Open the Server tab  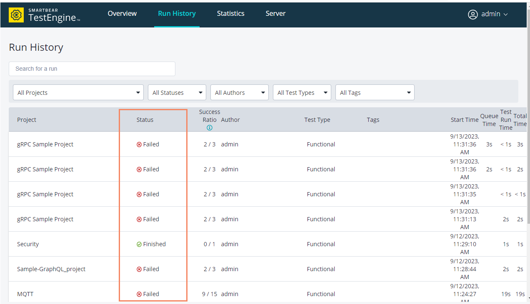pos(275,14)
